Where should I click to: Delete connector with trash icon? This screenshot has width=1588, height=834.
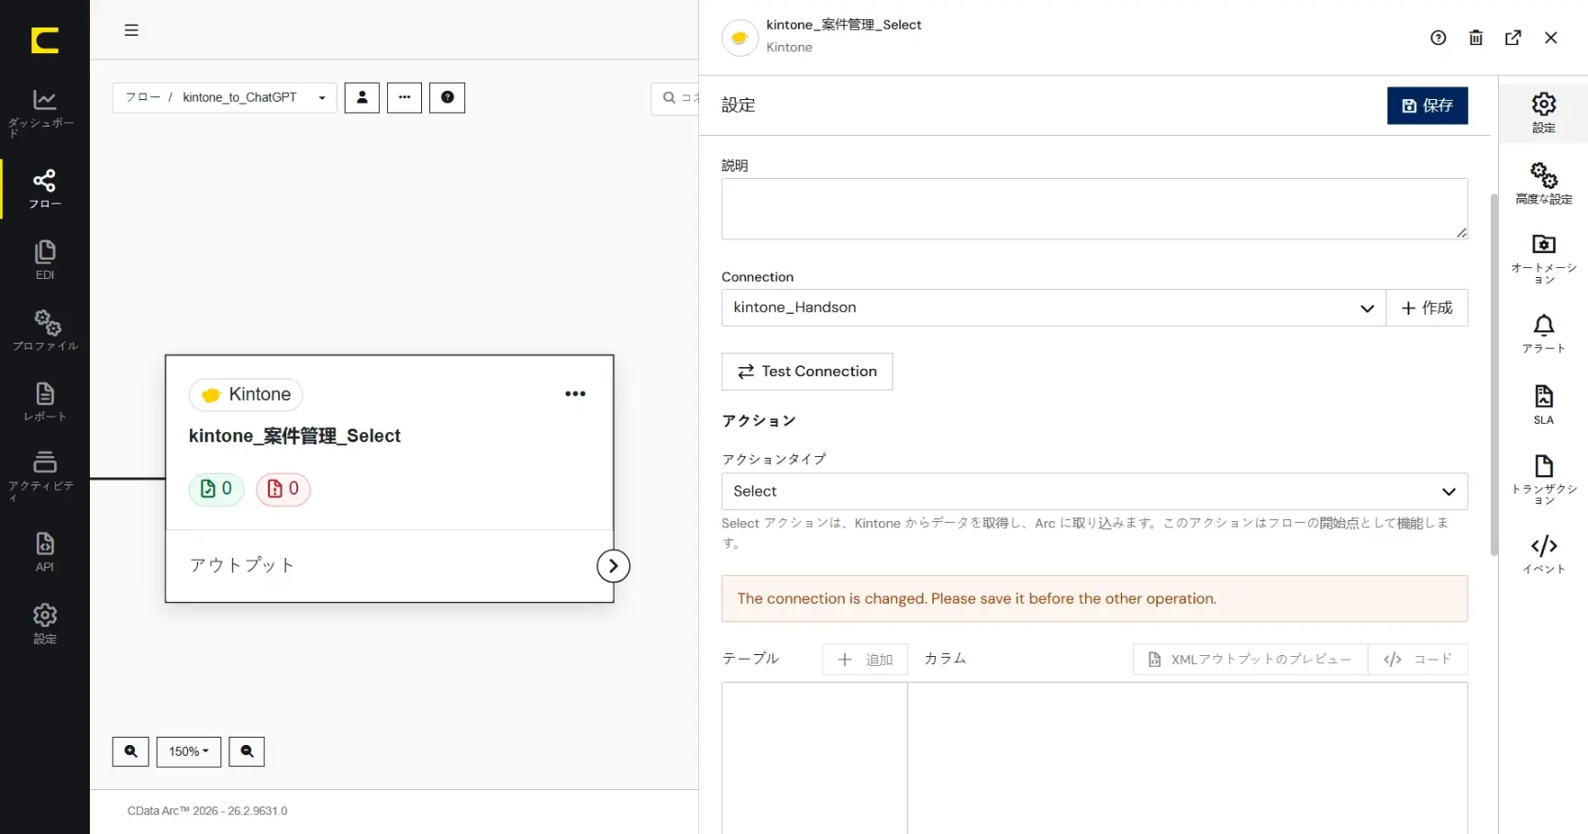1476,38
